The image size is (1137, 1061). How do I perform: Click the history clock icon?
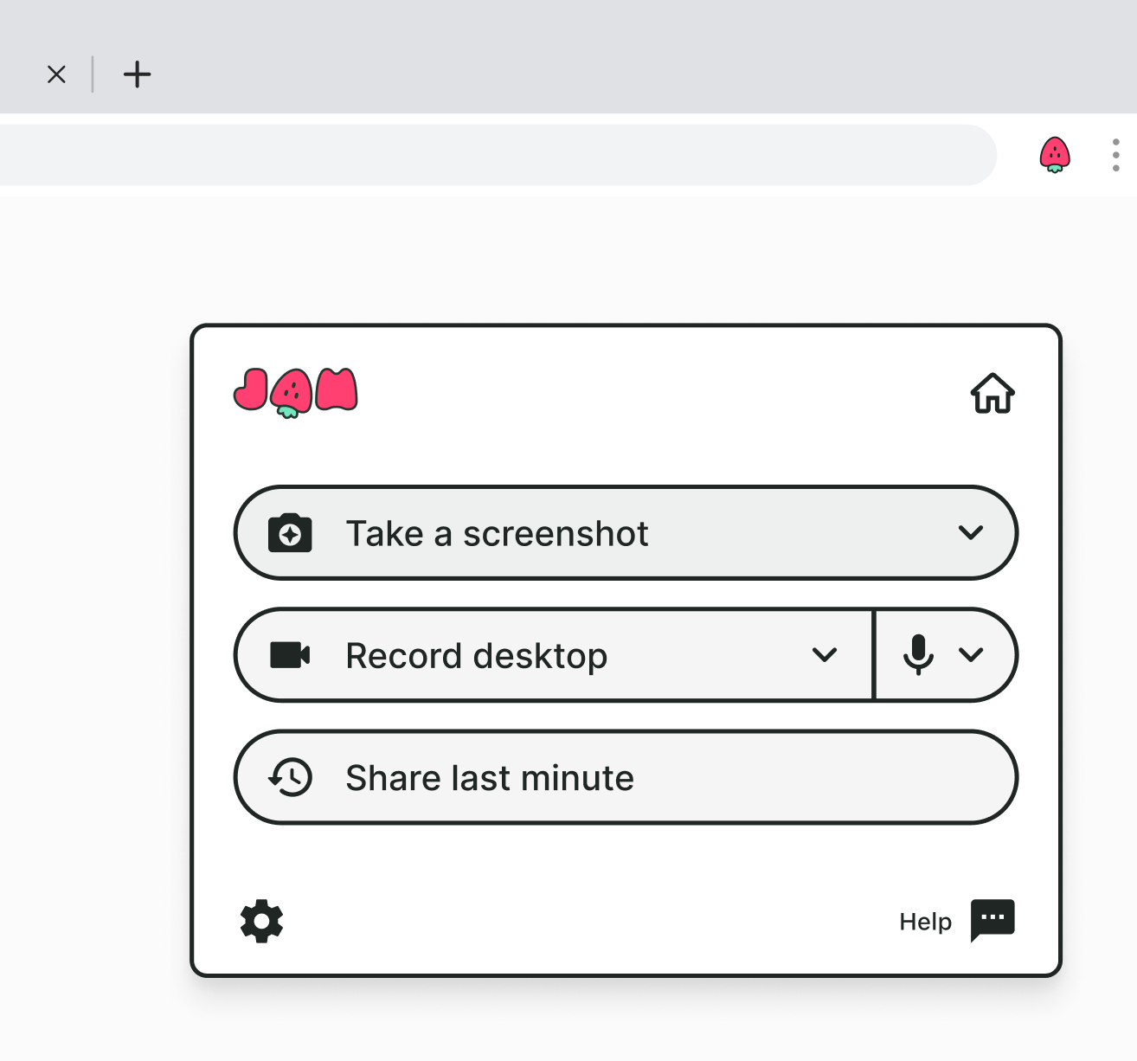(x=290, y=777)
